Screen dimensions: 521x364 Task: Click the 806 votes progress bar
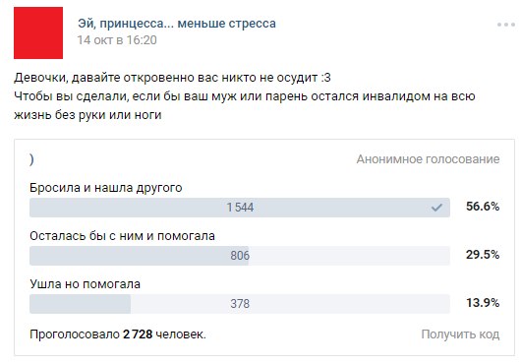[240, 256]
